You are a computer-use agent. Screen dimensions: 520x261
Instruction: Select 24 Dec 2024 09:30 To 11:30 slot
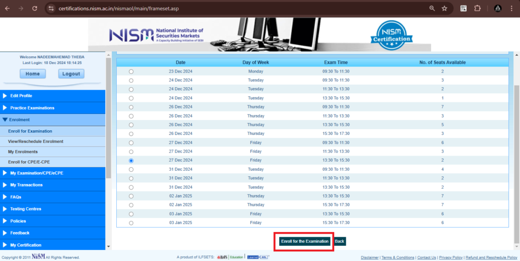click(x=131, y=81)
